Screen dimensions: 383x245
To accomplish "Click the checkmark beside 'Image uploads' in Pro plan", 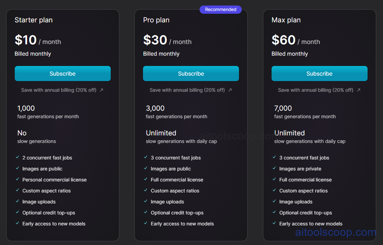I will pyautogui.click(x=146, y=201).
